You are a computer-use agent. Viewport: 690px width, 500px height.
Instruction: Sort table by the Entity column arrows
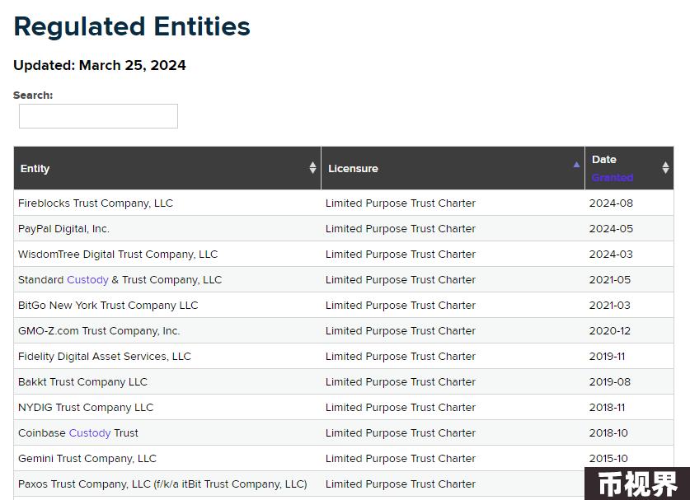[312, 167]
